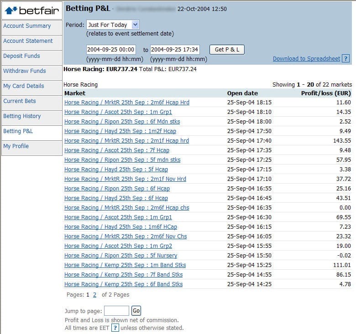Click the Get P & L button
The width and height of the screenshot is (356, 334).
227,49
